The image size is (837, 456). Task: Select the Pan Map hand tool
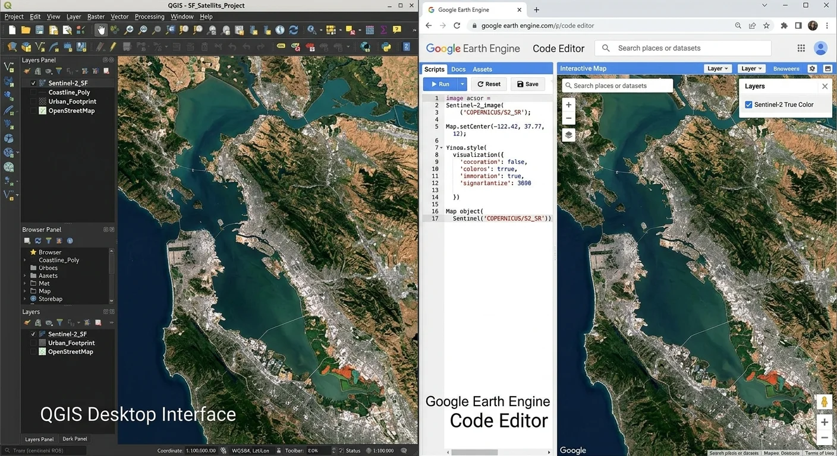pyautogui.click(x=101, y=30)
